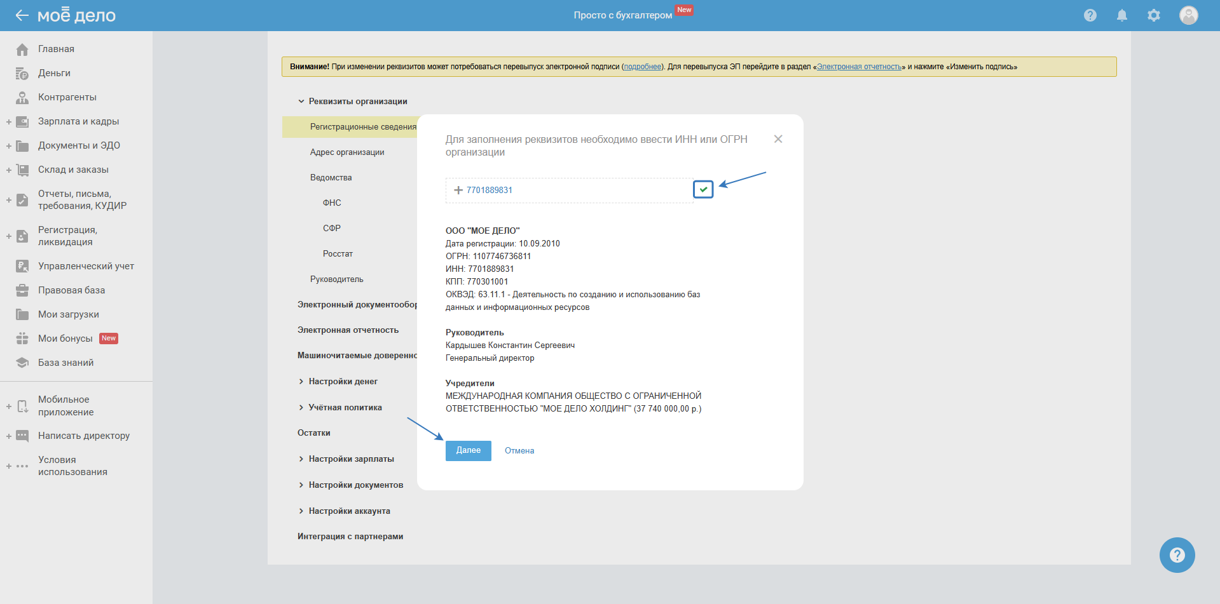Open Деньги in the sidebar
1220x604 pixels.
[x=54, y=73]
